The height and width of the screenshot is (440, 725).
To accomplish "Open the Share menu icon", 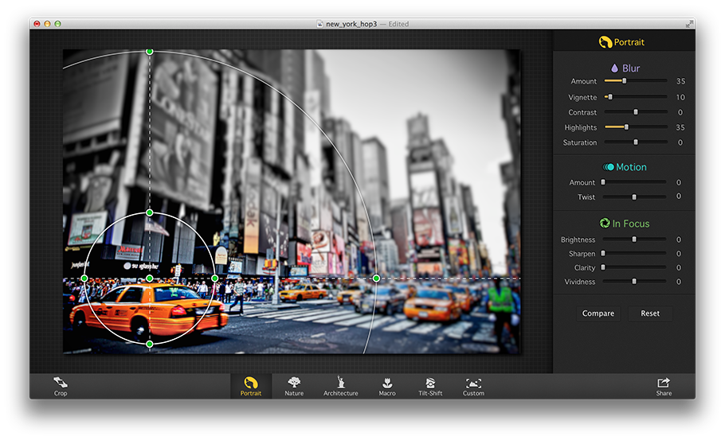I will click(x=664, y=383).
